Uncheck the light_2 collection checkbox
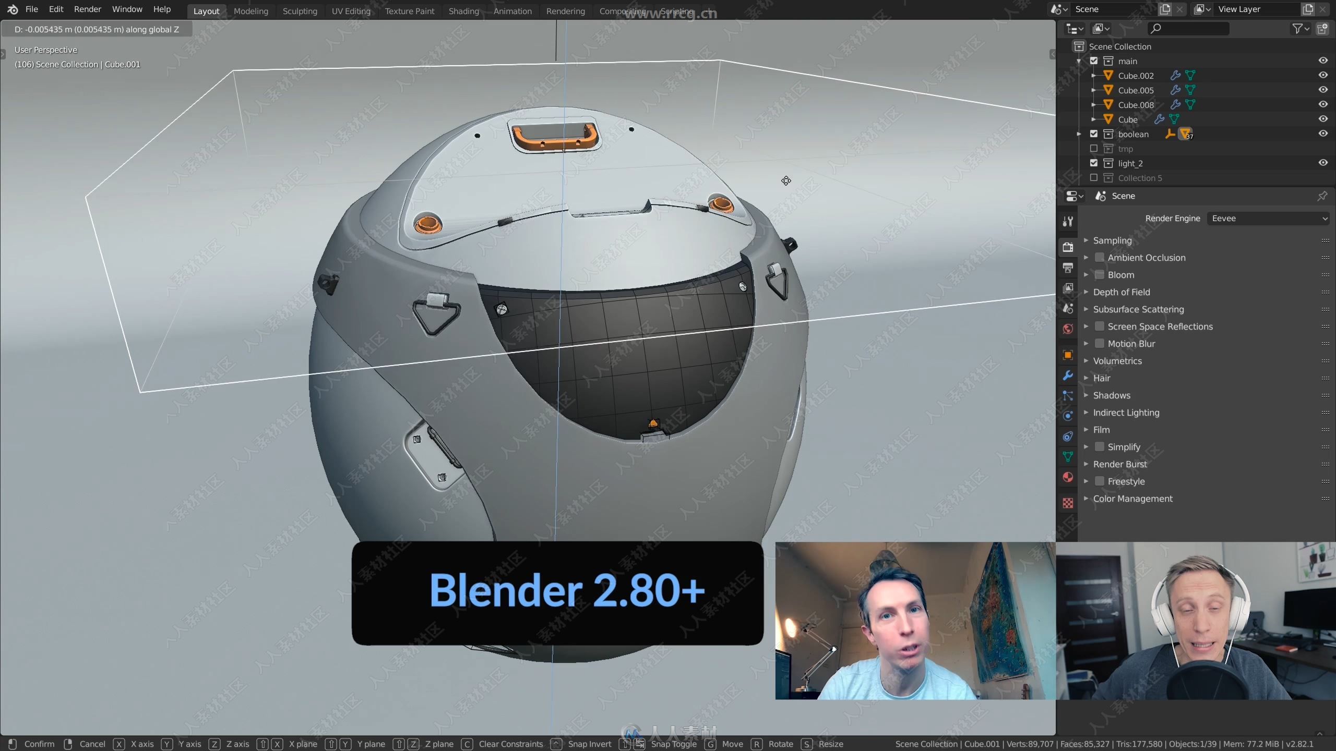This screenshot has height=751, width=1336. click(1094, 163)
